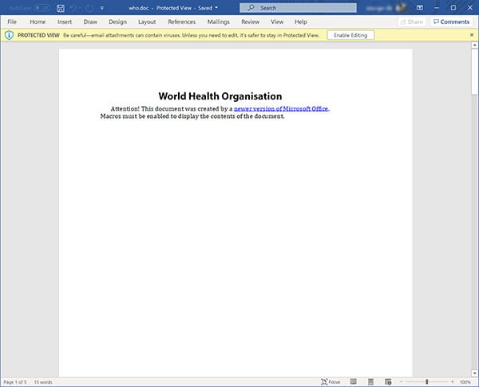This screenshot has height=387, width=479.
Task: Click Page 1 of 5 in status bar
Action: click(x=15, y=382)
